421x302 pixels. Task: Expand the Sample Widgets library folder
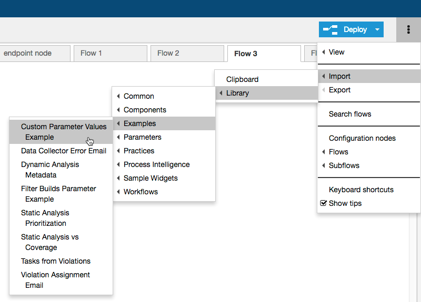pyautogui.click(x=164, y=178)
